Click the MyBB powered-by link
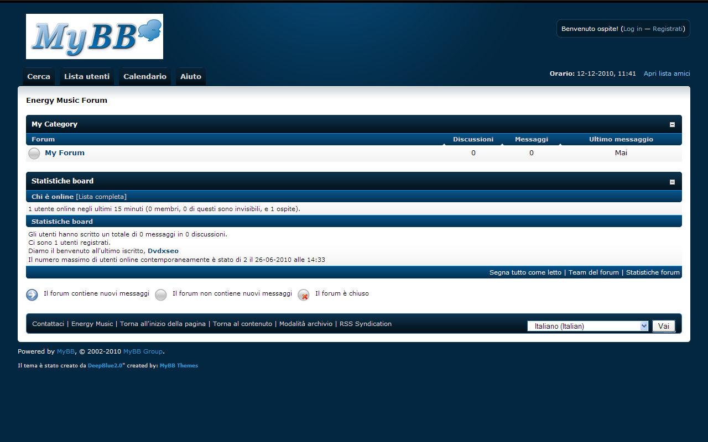708x442 pixels. pos(66,351)
